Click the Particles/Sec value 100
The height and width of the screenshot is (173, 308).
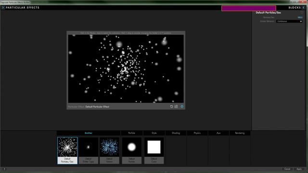click(x=300, y=17)
